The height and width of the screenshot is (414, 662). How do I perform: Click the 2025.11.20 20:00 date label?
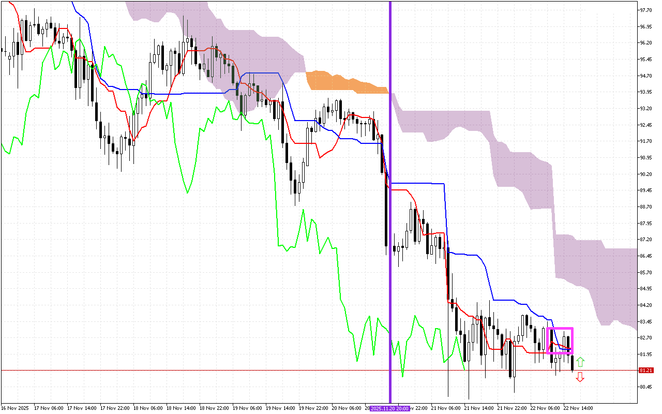390,408
